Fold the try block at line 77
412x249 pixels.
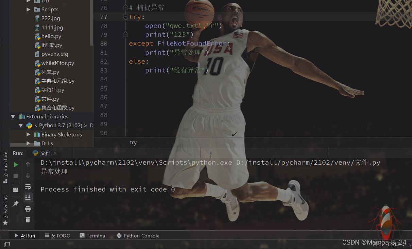pos(125,17)
